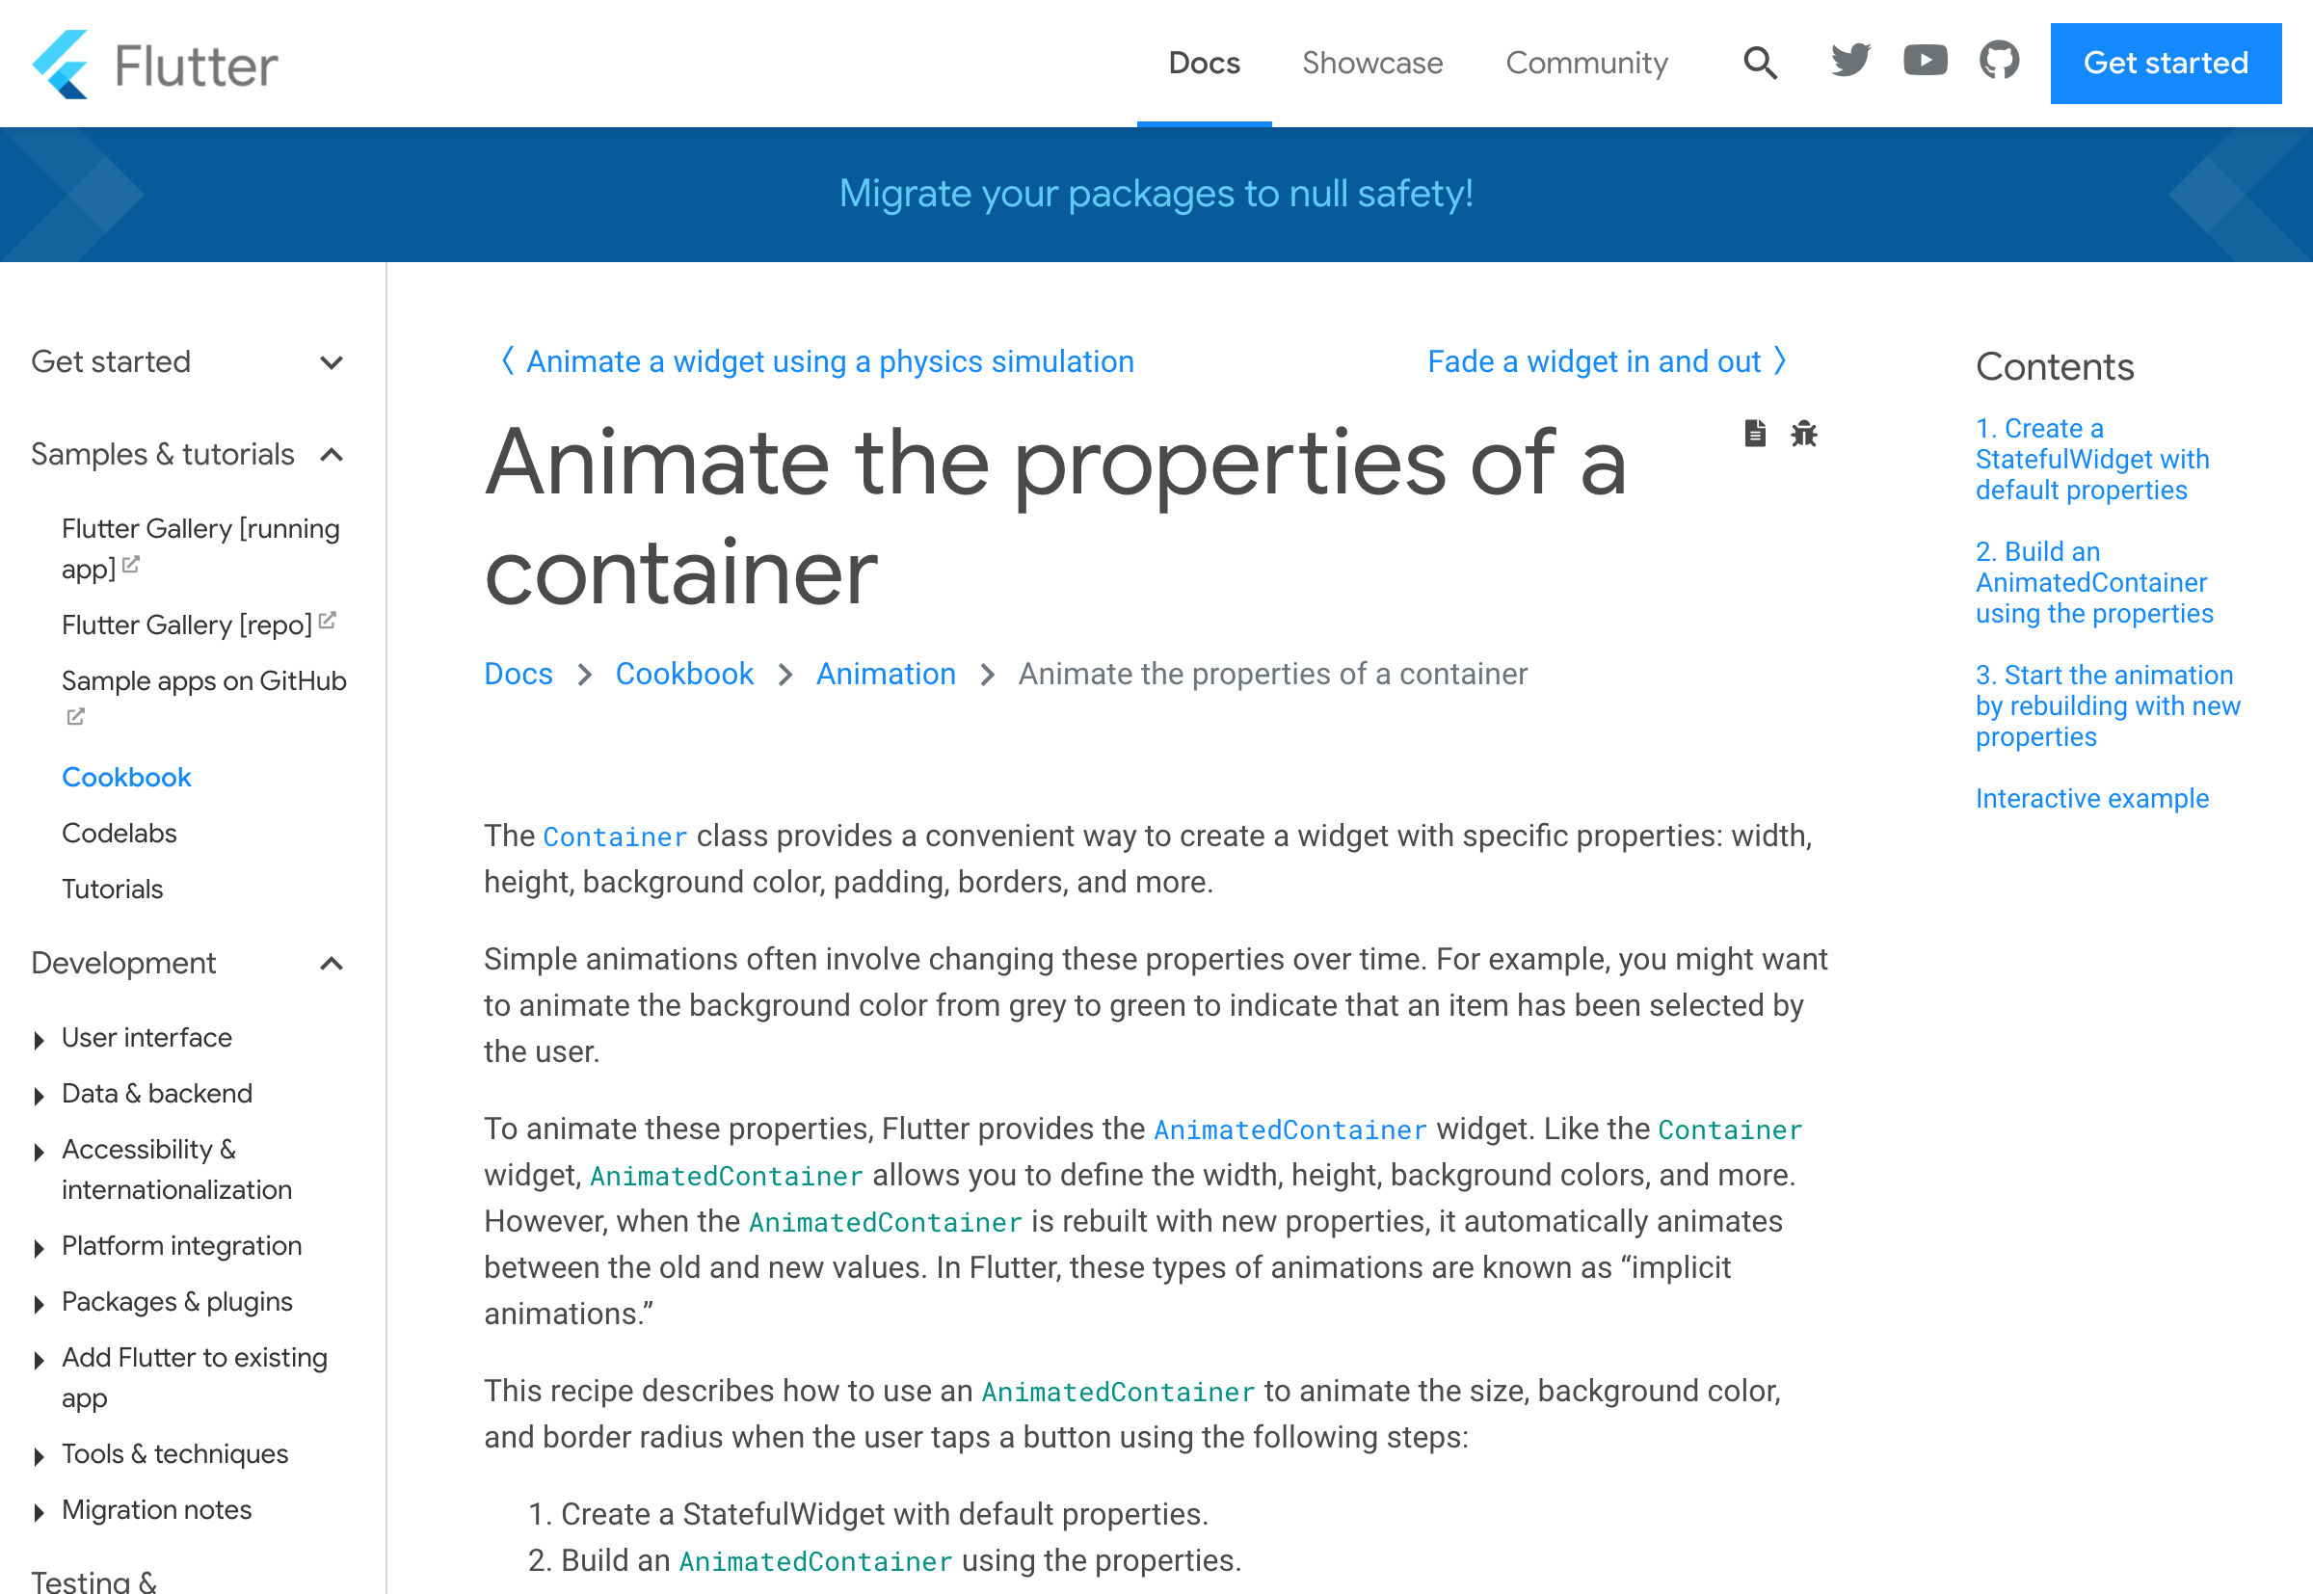Screen dimensions: 2313x1594
Task: Open the Cookbook menu item
Action: pos(124,775)
